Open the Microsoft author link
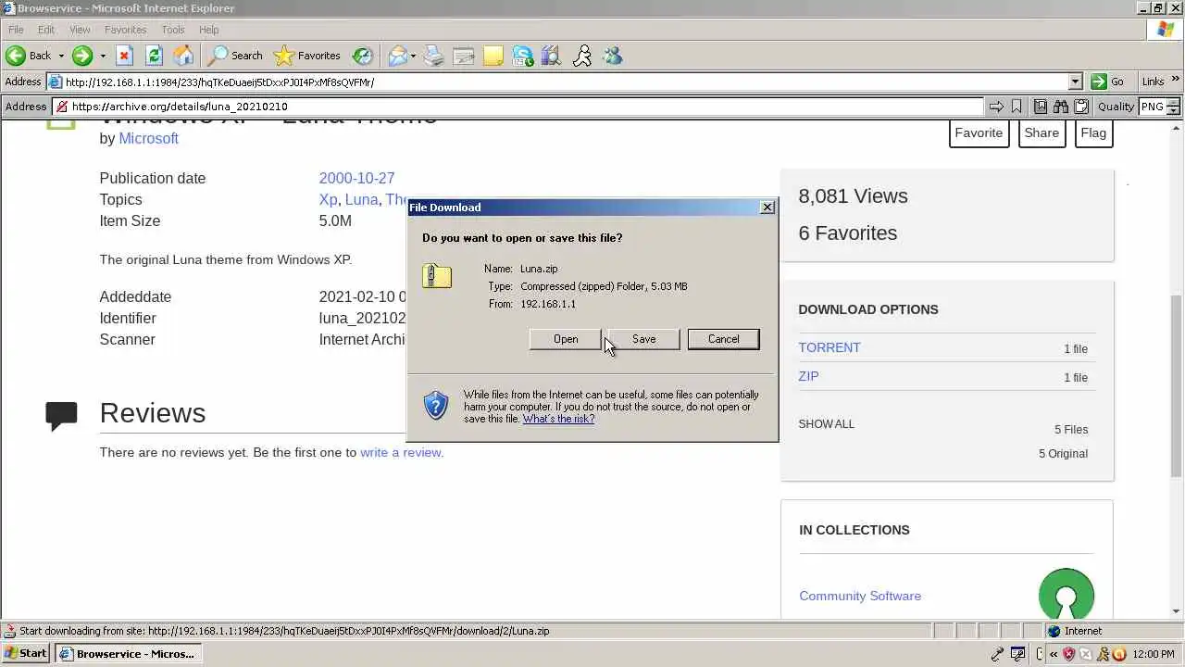 pos(148,138)
